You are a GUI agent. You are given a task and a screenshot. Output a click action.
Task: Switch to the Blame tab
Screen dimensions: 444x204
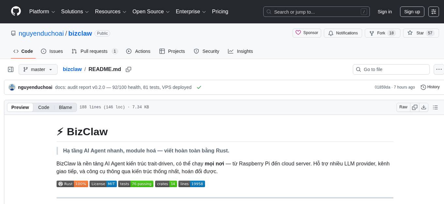65,107
